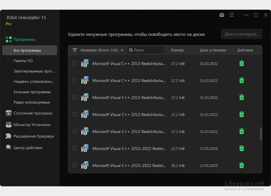Click installer icon of the 20,2 MB entry

pyautogui.click(x=85, y=165)
